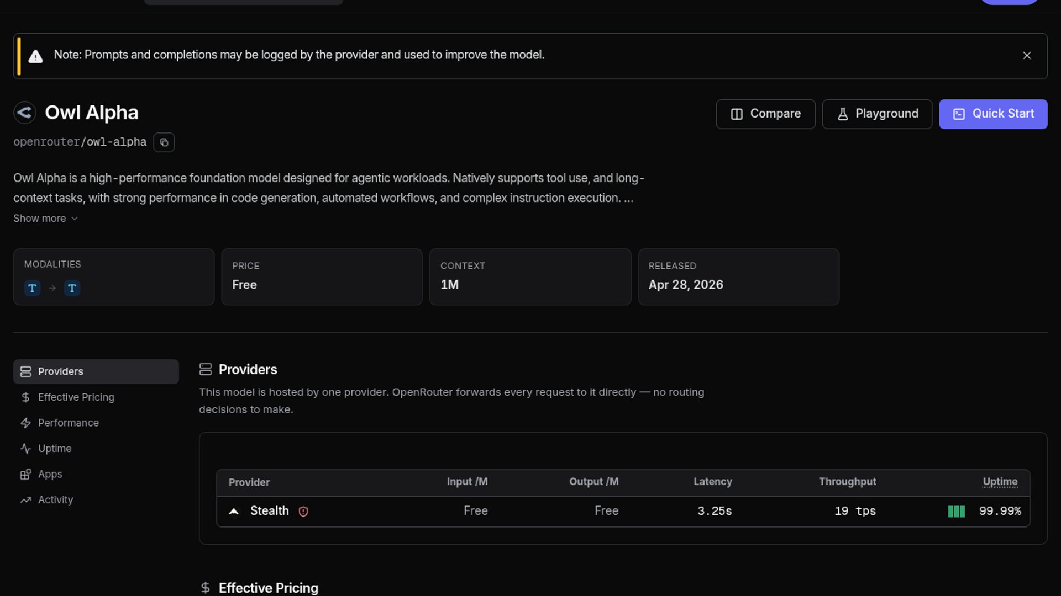
Task: Click the Stealth provider name
Action: click(270, 511)
